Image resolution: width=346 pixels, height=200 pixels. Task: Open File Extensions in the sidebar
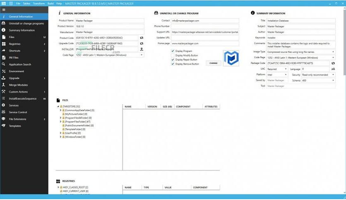(x=24, y=119)
